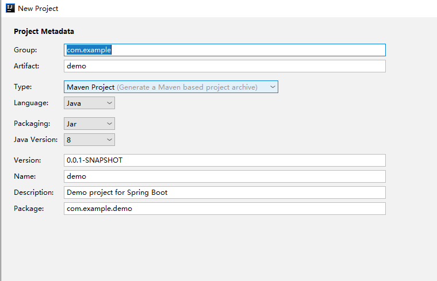Image resolution: width=437 pixels, height=281 pixels.
Task: Open the Language dropdown showing Java
Action: 89,103
